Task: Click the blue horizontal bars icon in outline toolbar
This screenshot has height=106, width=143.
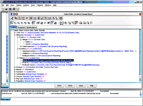Action: (38, 18)
